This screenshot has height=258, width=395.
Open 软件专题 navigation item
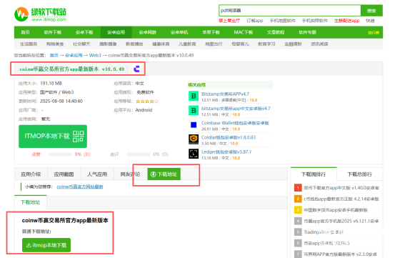[x=307, y=32]
